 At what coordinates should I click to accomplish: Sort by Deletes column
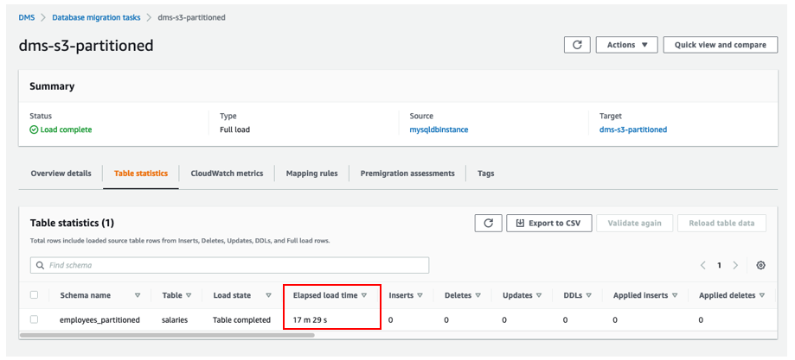click(478, 295)
